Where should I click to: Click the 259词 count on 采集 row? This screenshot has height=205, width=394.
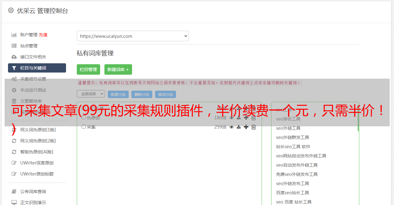[220, 127]
